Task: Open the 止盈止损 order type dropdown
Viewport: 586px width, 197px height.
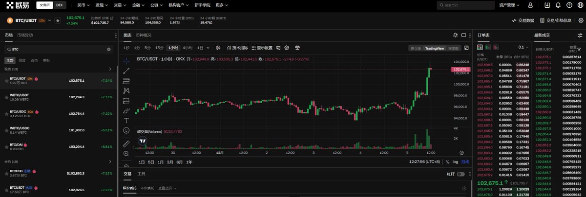Action: pyautogui.click(x=168, y=188)
